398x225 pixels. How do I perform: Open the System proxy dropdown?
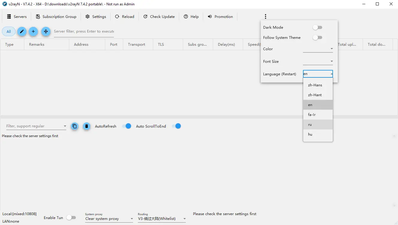pyautogui.click(x=109, y=219)
